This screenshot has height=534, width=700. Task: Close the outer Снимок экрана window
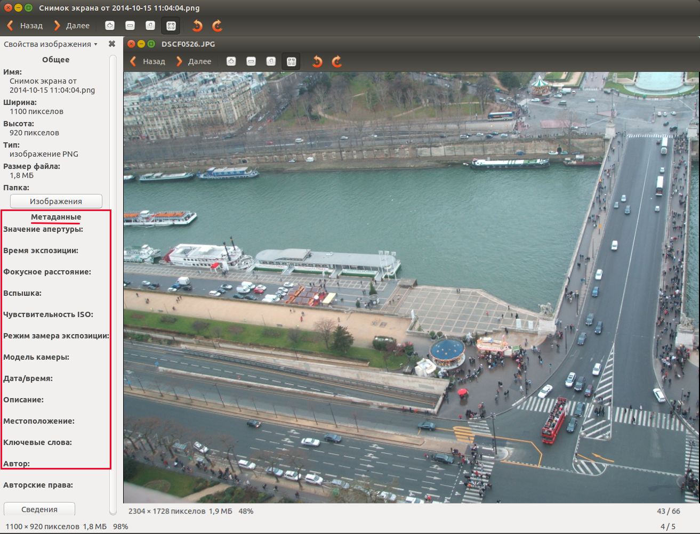pyautogui.click(x=8, y=8)
